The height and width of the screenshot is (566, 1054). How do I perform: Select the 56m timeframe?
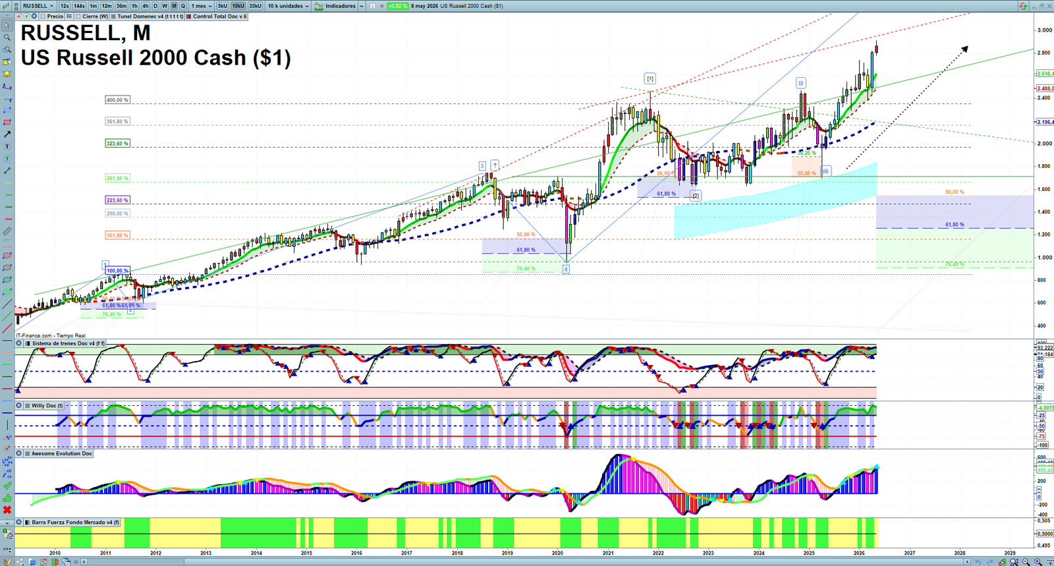(x=121, y=6)
